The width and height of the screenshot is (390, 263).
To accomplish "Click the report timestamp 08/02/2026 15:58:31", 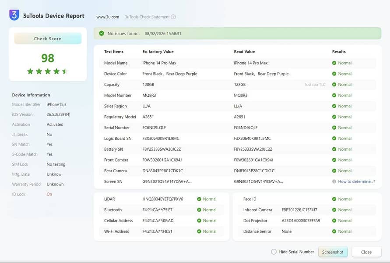I will pyautogui.click(x=163, y=33).
